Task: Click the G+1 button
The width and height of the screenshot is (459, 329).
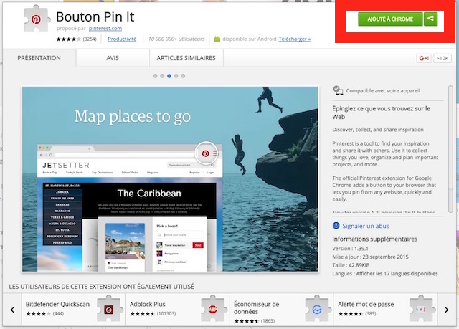Action: coord(424,58)
